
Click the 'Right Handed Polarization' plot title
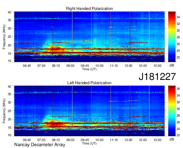tap(89, 9)
